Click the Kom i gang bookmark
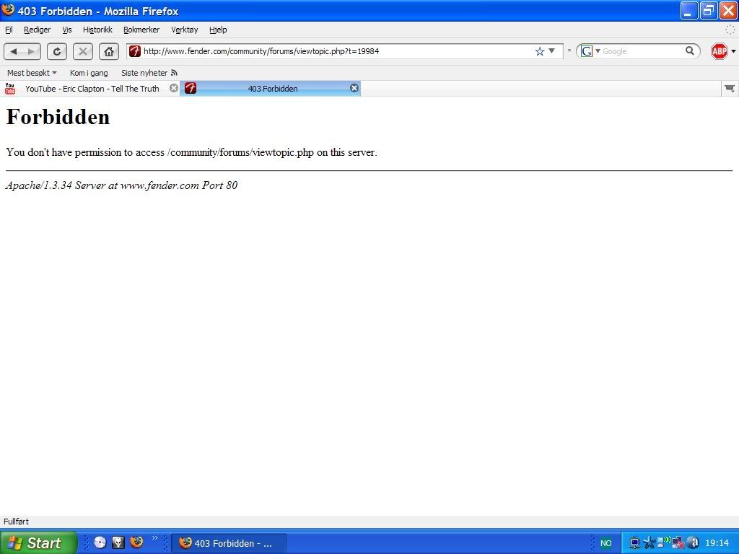Image resolution: width=739 pixels, height=554 pixels. (89, 73)
